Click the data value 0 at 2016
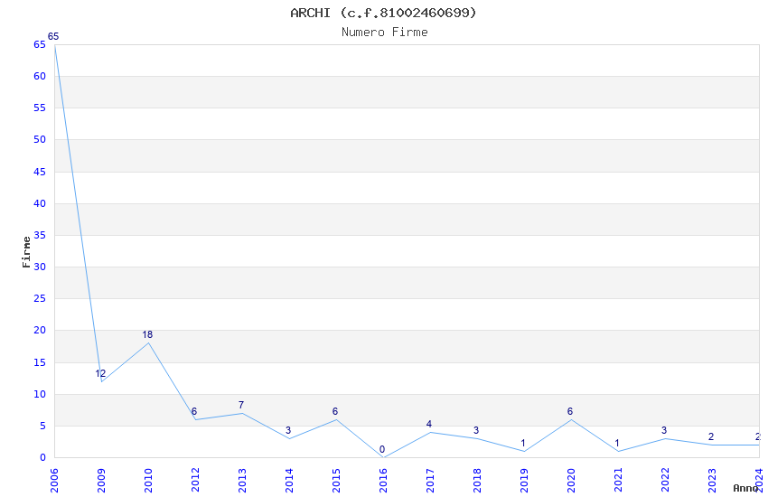768x497 pixels. coord(382,449)
